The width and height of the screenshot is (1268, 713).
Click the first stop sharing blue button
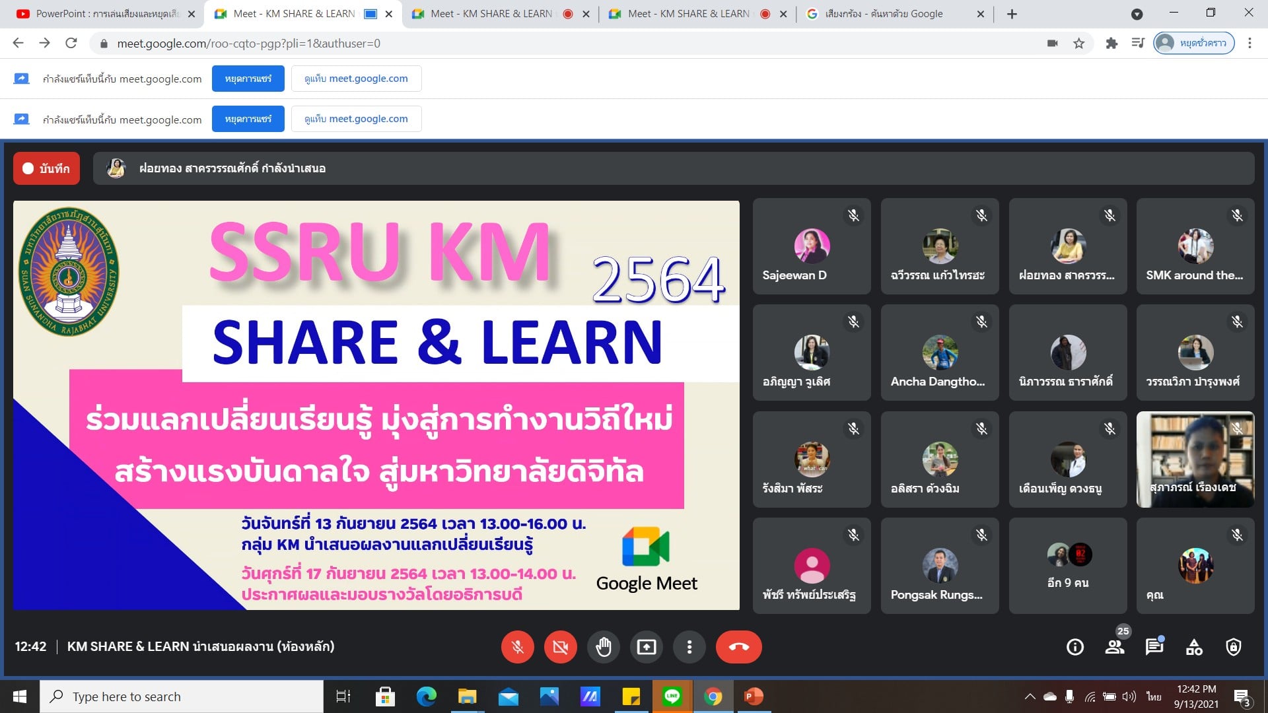248,79
